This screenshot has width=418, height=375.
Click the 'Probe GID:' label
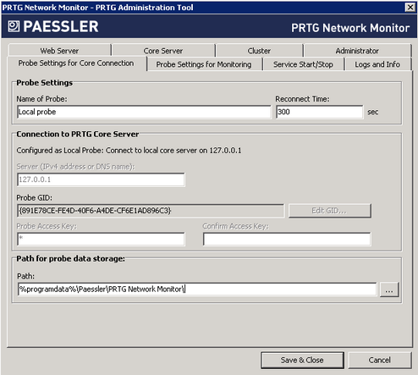click(x=35, y=198)
